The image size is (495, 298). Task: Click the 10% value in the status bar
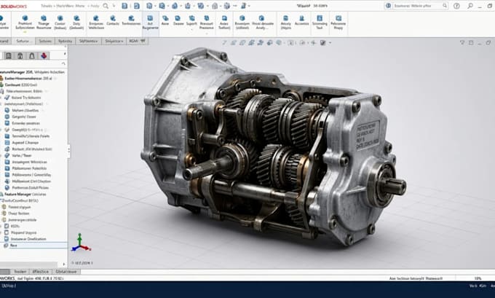[478, 278]
